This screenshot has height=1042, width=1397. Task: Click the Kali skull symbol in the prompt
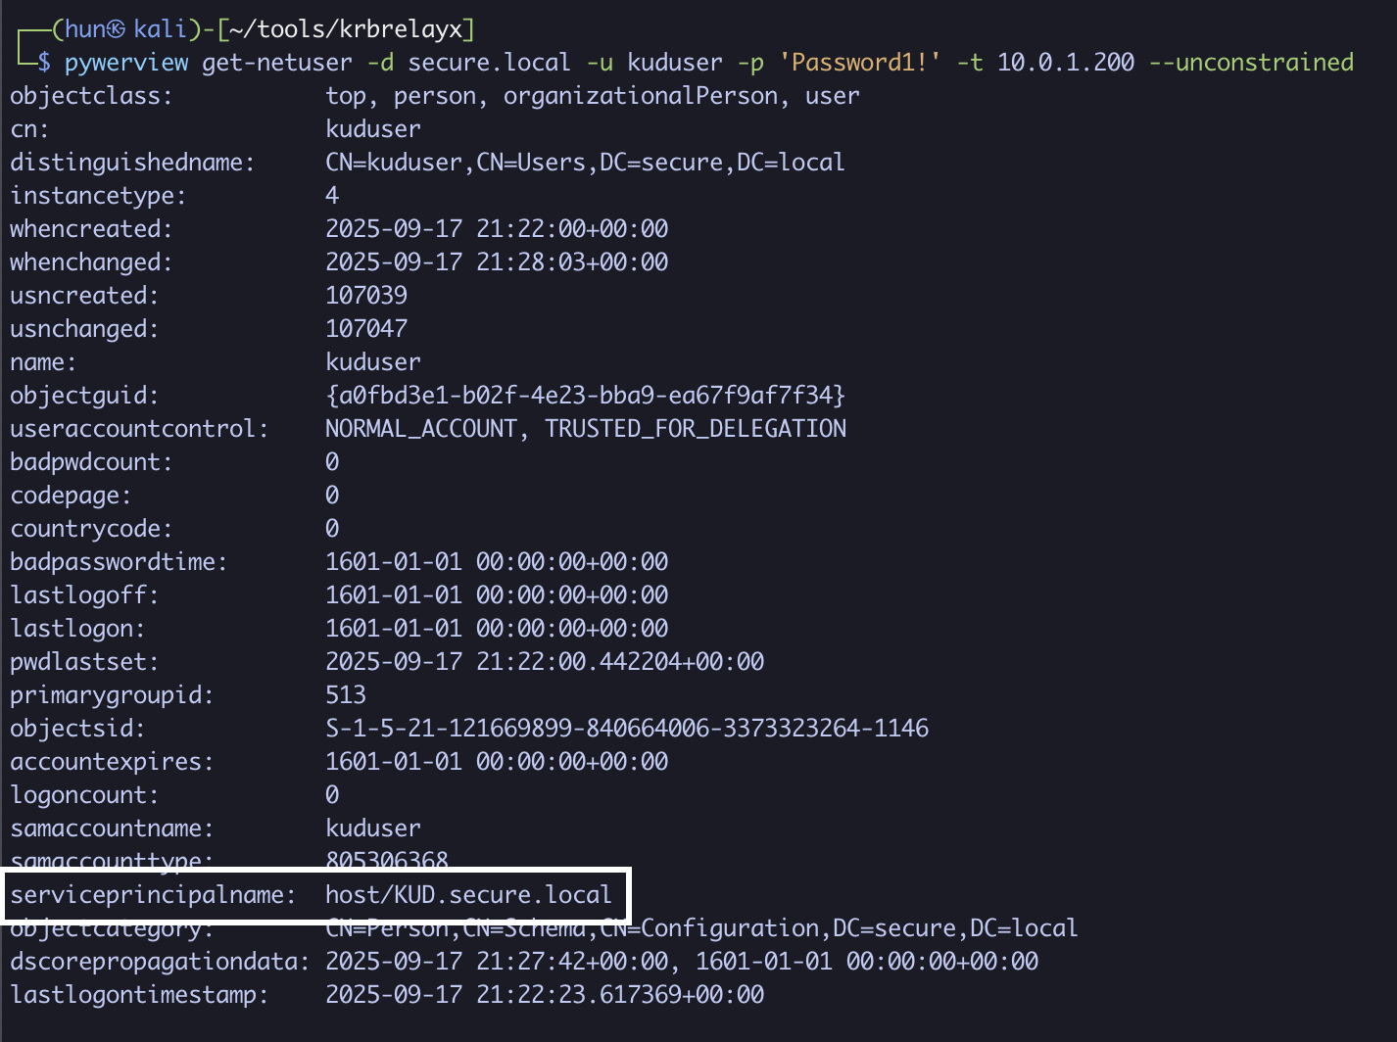click(116, 29)
